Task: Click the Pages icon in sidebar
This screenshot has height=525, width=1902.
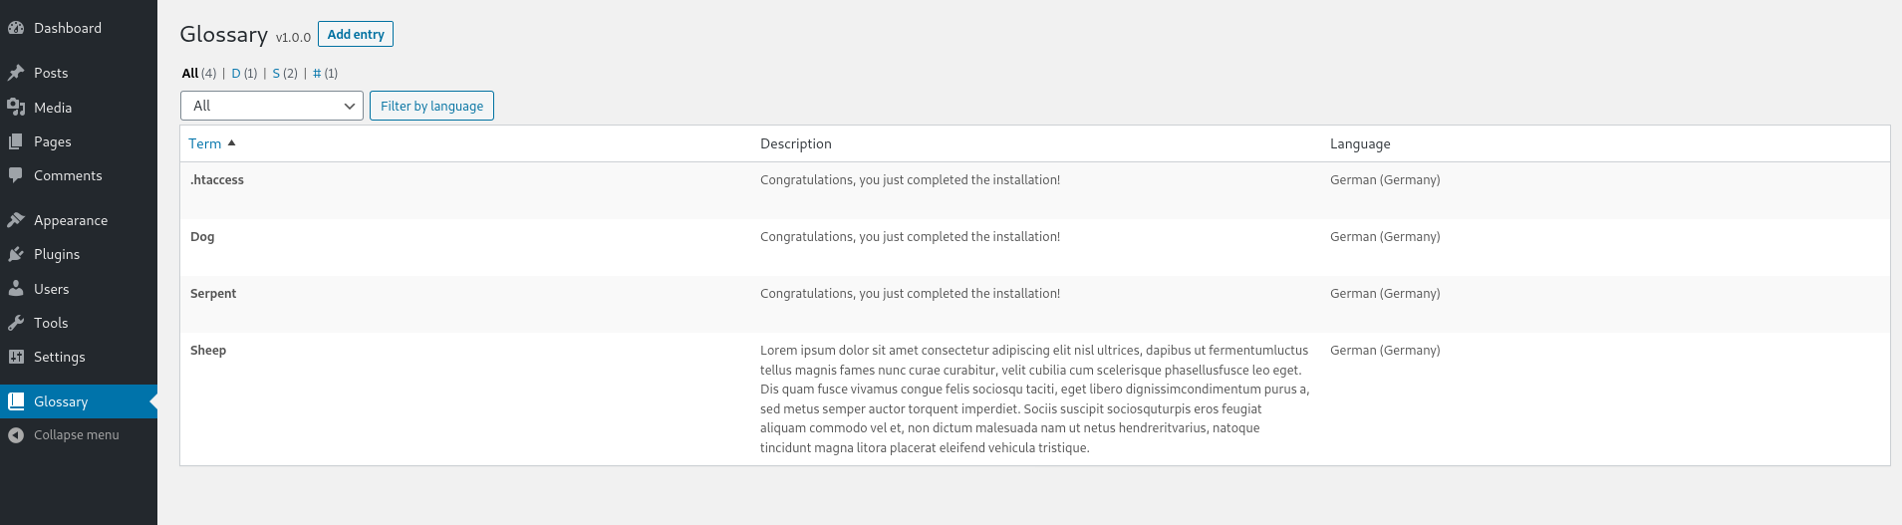Action: pyautogui.click(x=16, y=141)
